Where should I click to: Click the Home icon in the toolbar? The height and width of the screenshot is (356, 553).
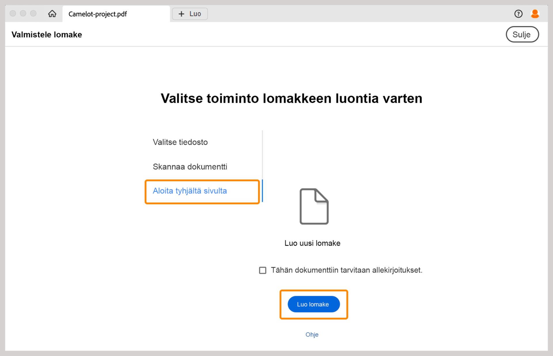[52, 14]
